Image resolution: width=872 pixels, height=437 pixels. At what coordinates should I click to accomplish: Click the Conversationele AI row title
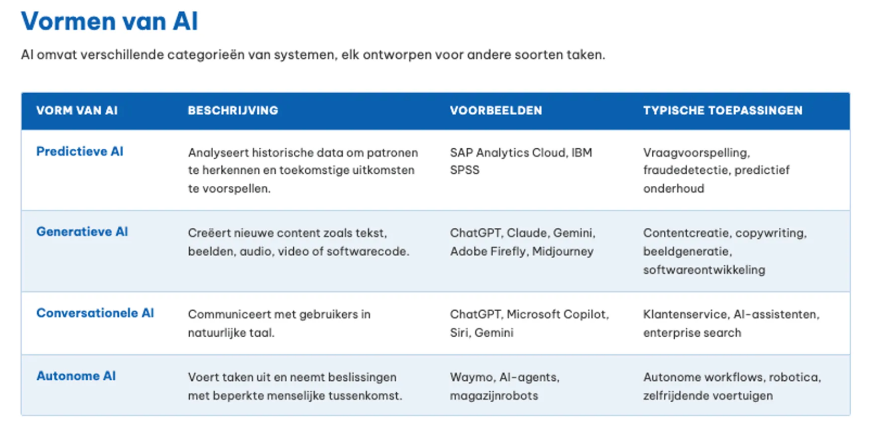coord(95,313)
